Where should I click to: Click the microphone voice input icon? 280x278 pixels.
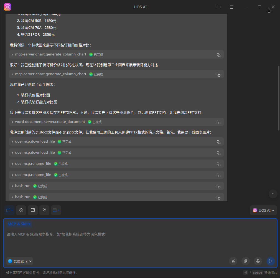[258, 261]
